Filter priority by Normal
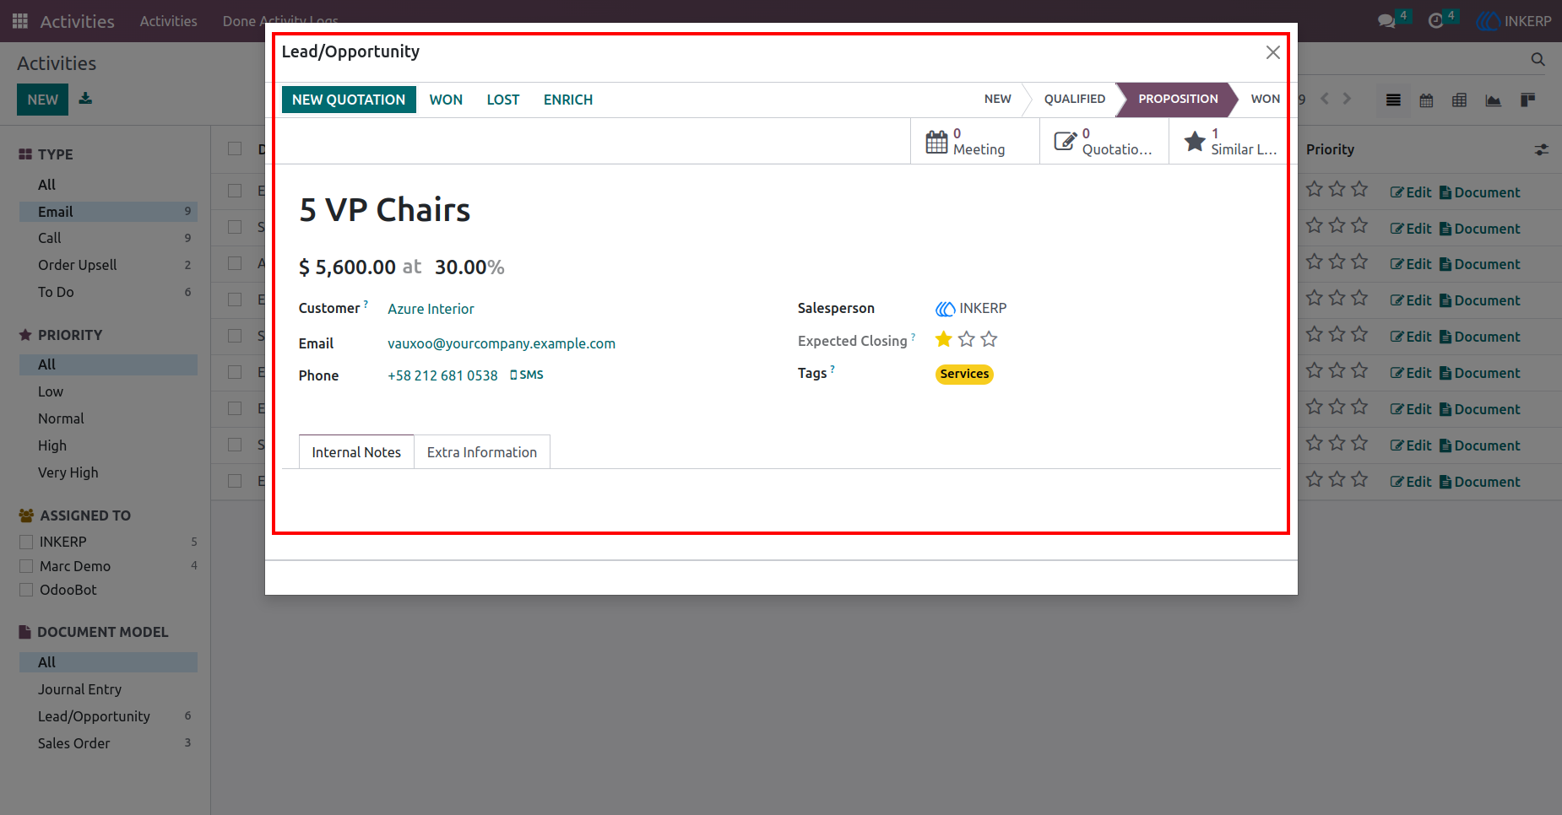Viewport: 1562px width, 815px height. [108, 418]
